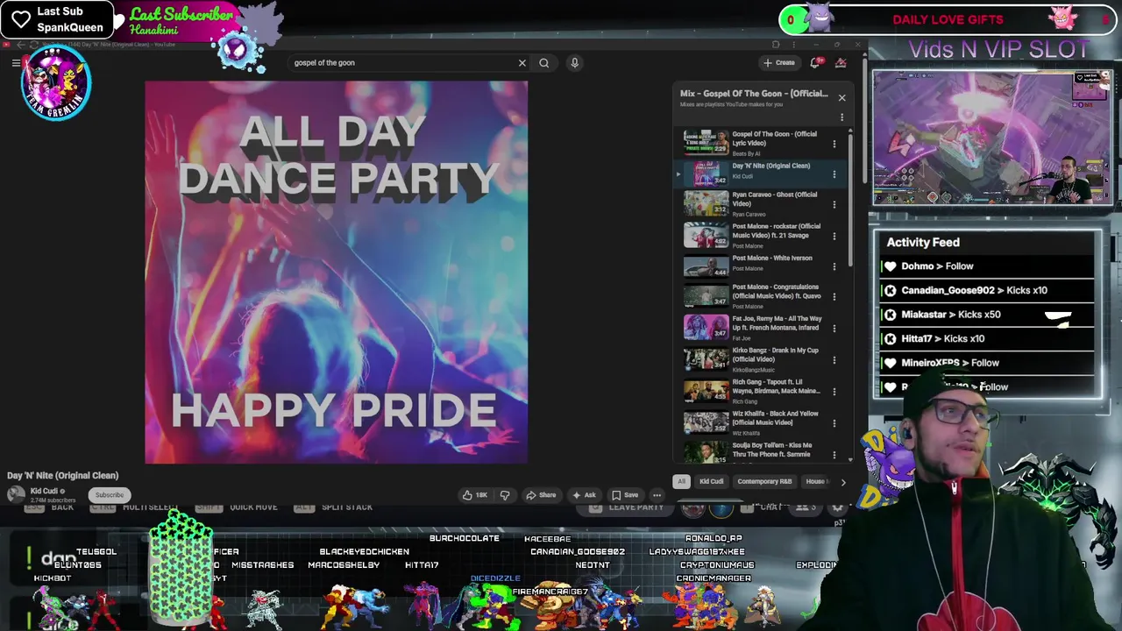Click the Create button

[778, 63]
